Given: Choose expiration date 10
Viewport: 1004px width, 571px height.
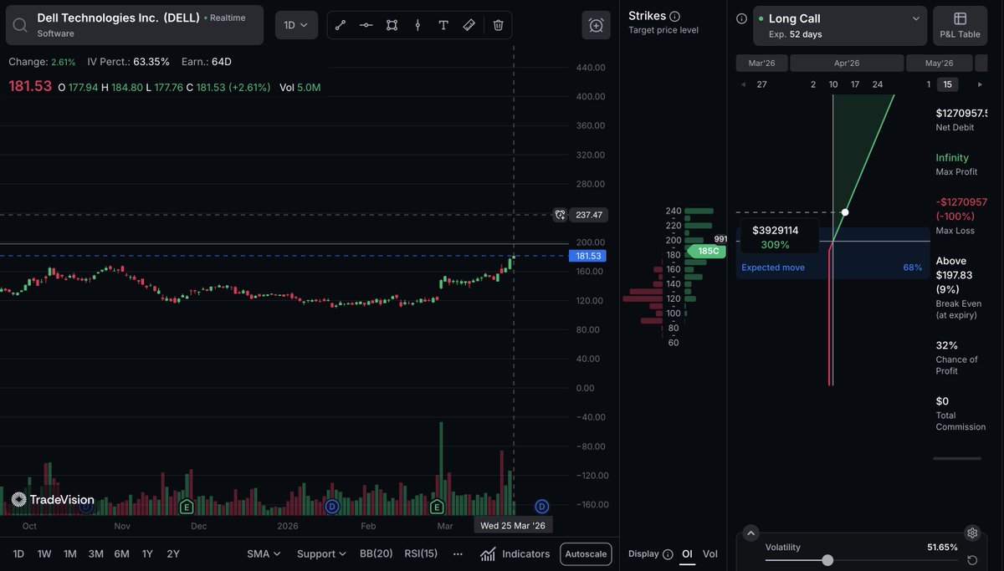Looking at the screenshot, I should coord(833,84).
